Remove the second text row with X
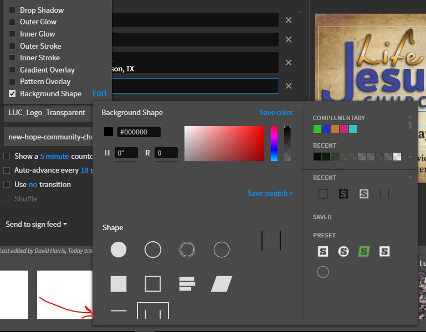426x332 pixels. point(289,40)
